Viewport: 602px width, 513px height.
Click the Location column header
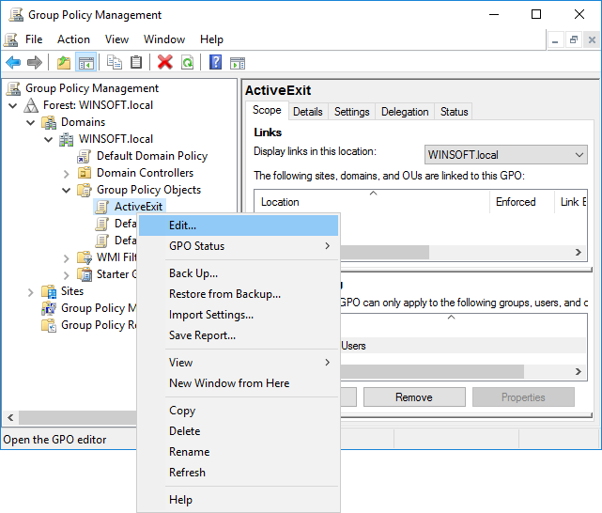(372, 202)
